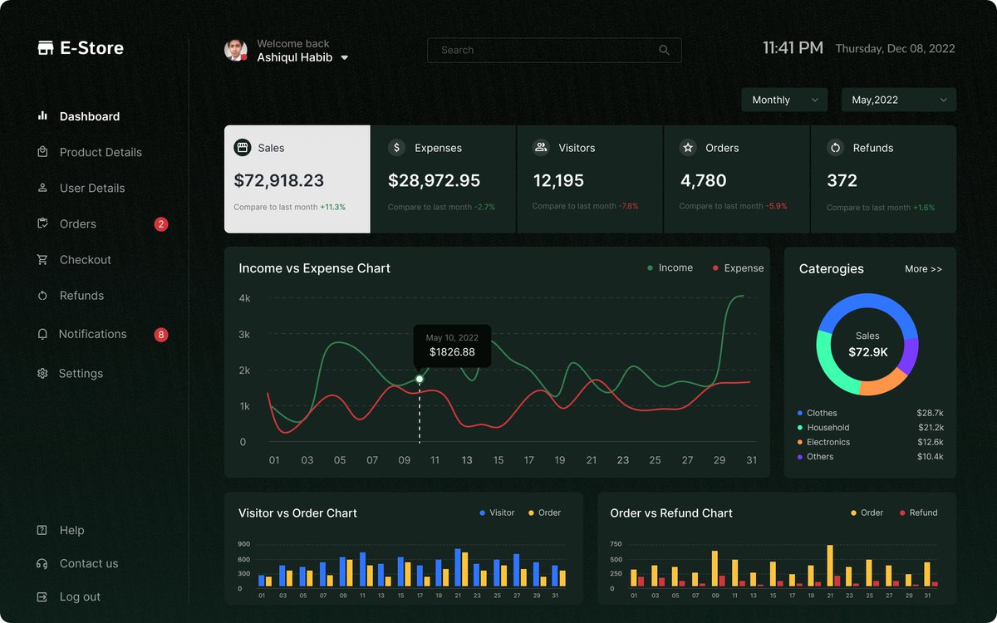Screen dimensions: 997x623
Task: Click the Expenses card dollar icon
Action: pos(397,148)
